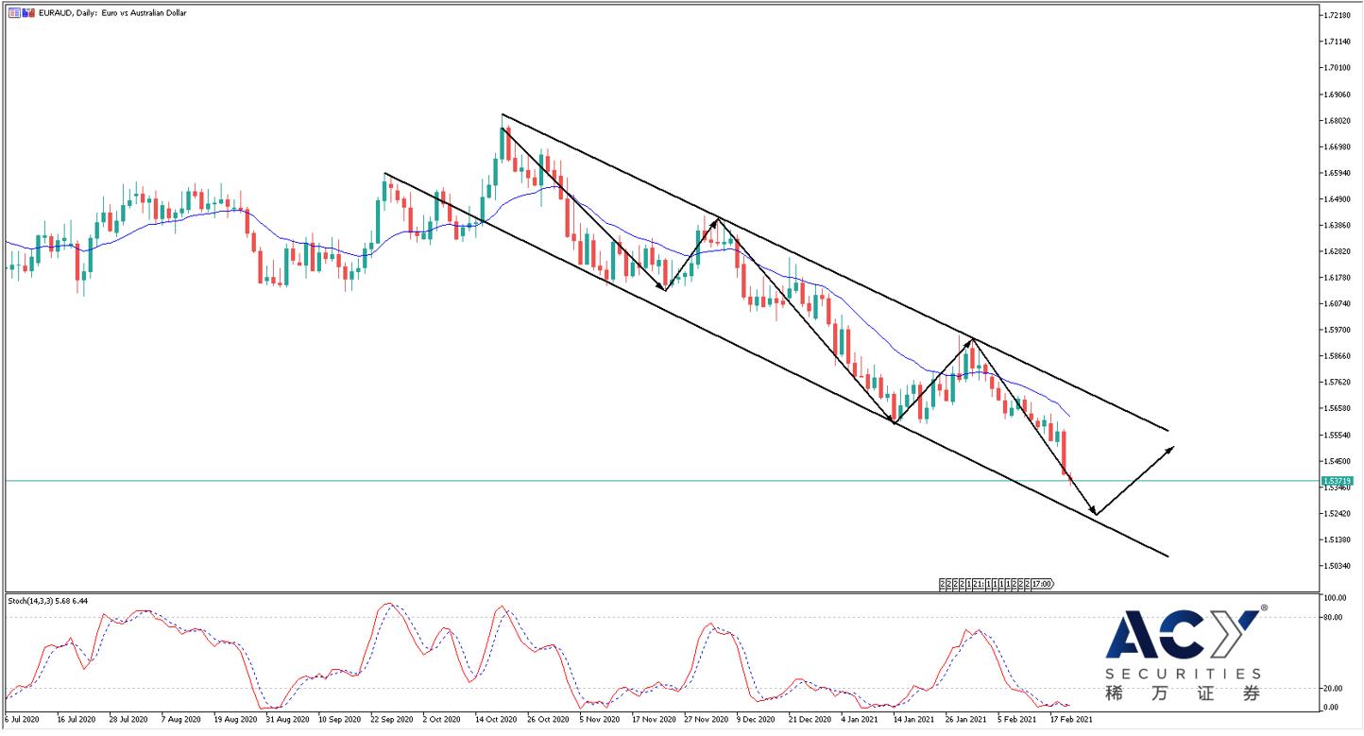The height and width of the screenshot is (736, 1364).
Task: Click the one-click trading panel icon
Action: (x=13, y=13)
